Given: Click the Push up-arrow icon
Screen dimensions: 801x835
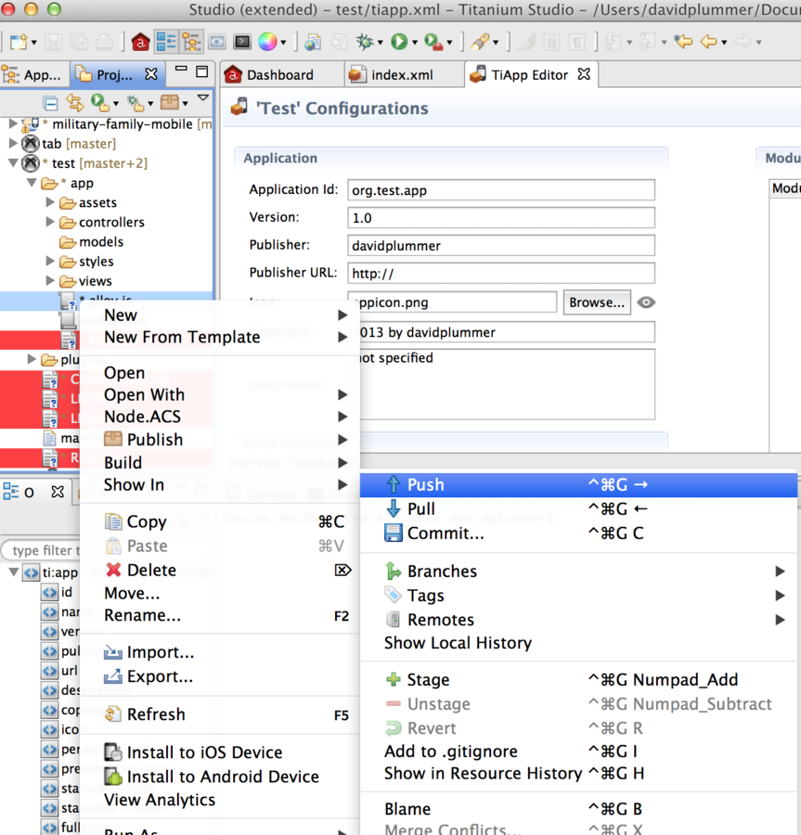Looking at the screenshot, I should point(393,484).
